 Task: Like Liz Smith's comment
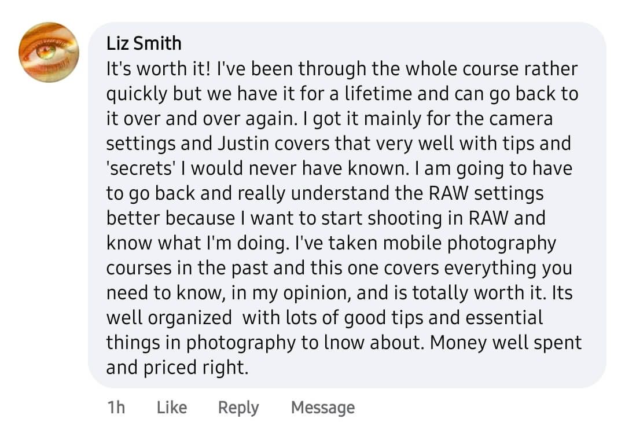[172, 408]
